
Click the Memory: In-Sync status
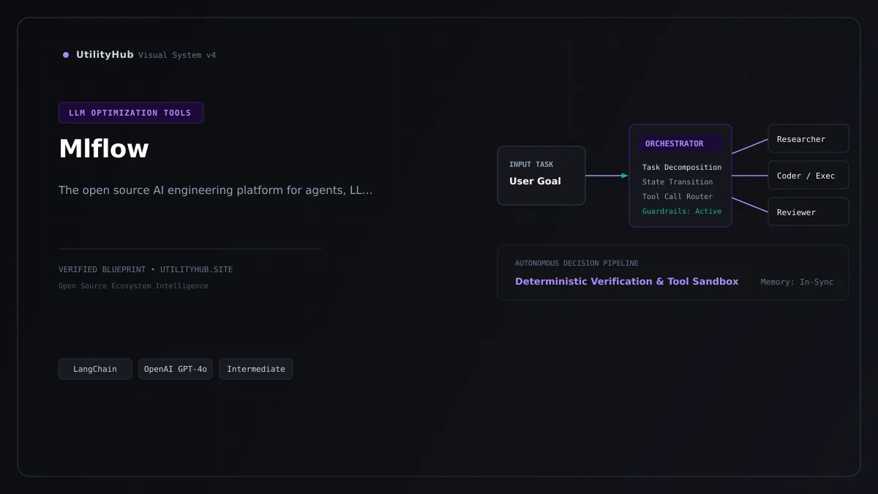(797, 282)
